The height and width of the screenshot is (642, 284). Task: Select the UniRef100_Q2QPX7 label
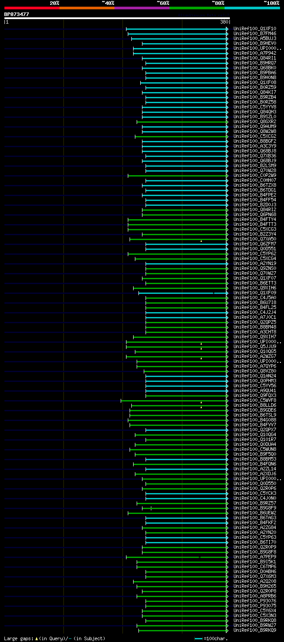255,430
